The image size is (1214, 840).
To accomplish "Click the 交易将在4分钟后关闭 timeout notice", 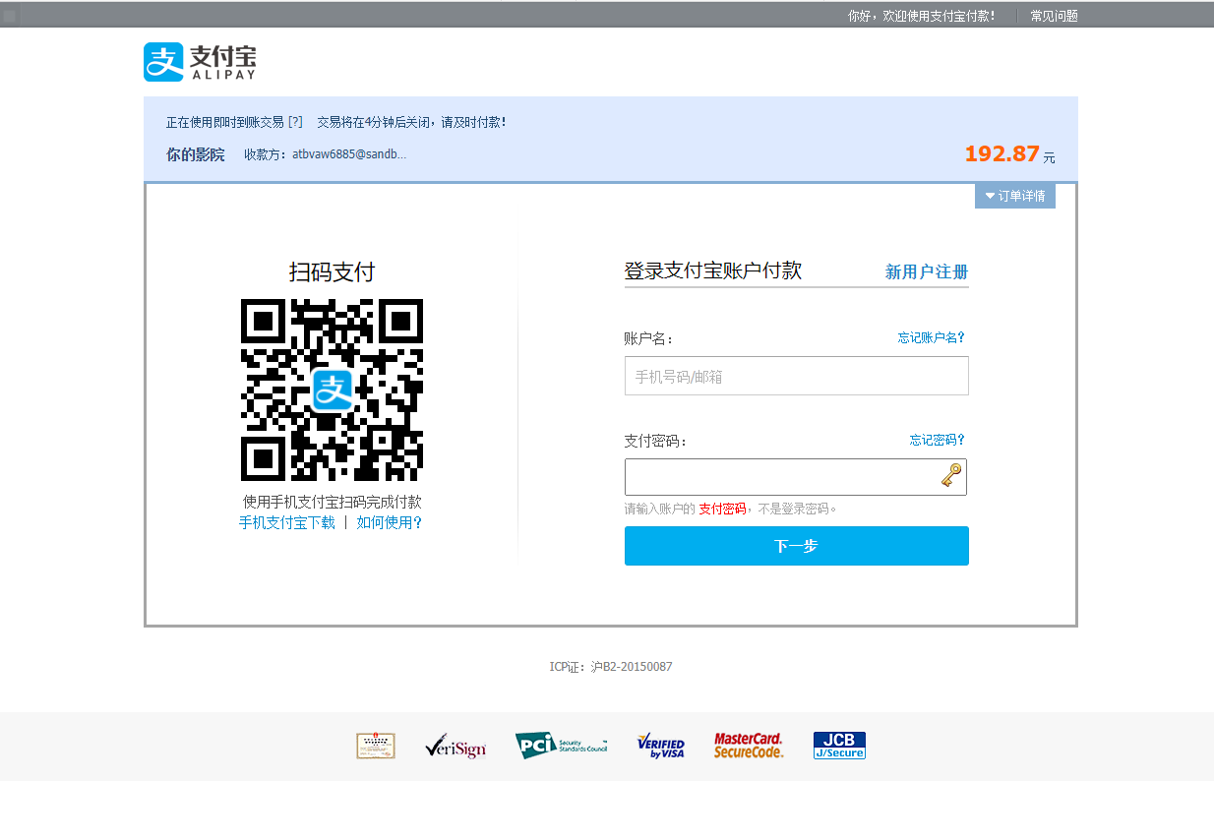I will [411, 122].
